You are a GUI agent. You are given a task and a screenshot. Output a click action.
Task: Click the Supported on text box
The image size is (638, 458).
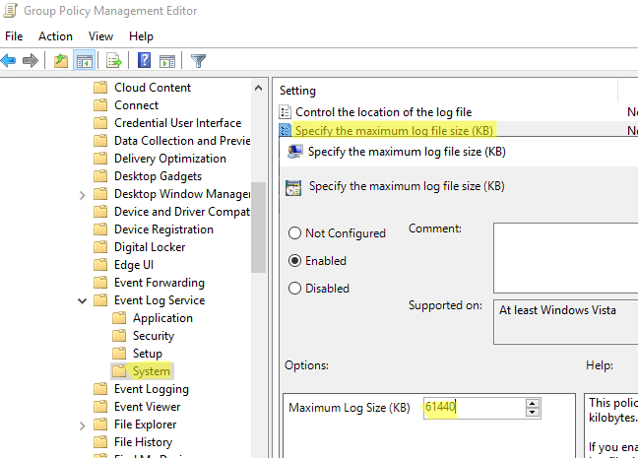[565, 322]
